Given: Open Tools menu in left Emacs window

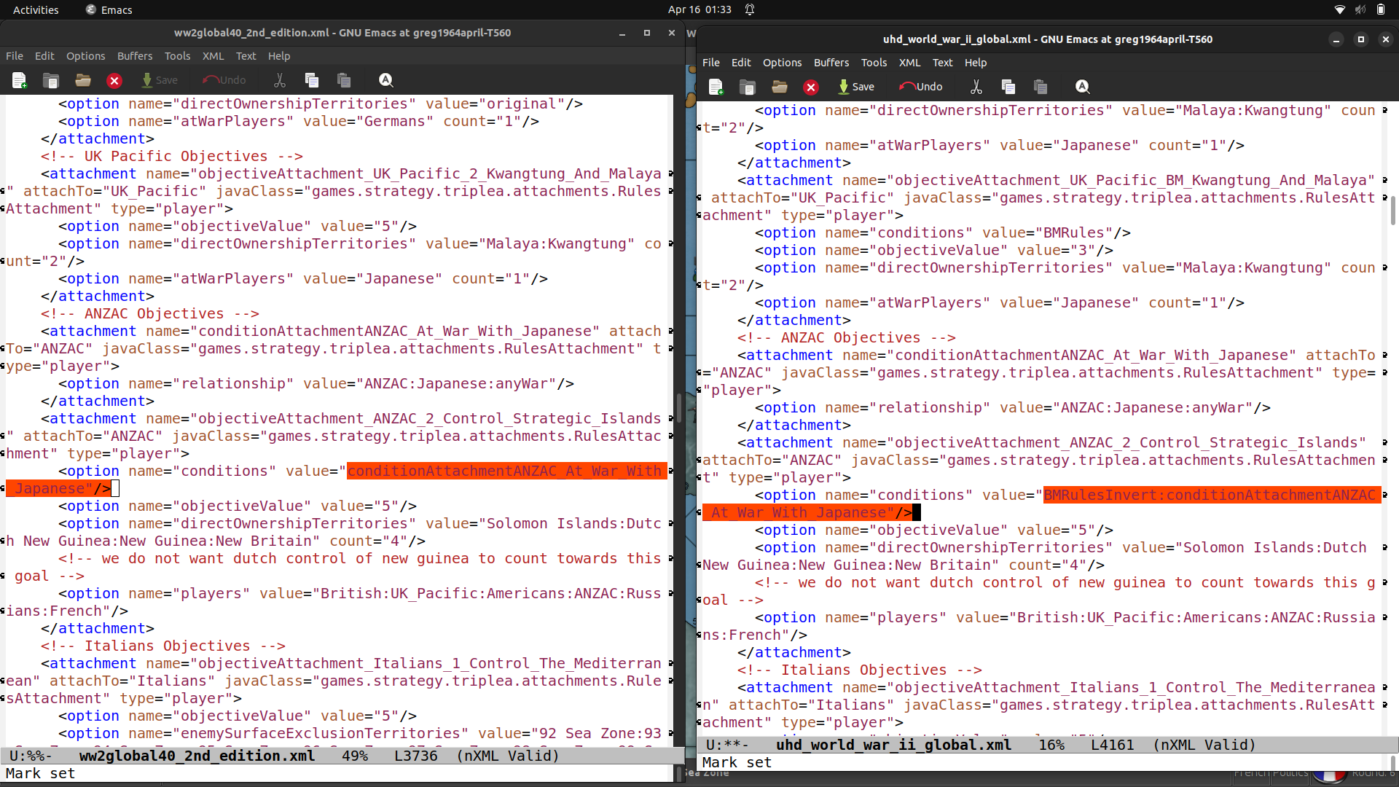Looking at the screenshot, I should [177, 56].
